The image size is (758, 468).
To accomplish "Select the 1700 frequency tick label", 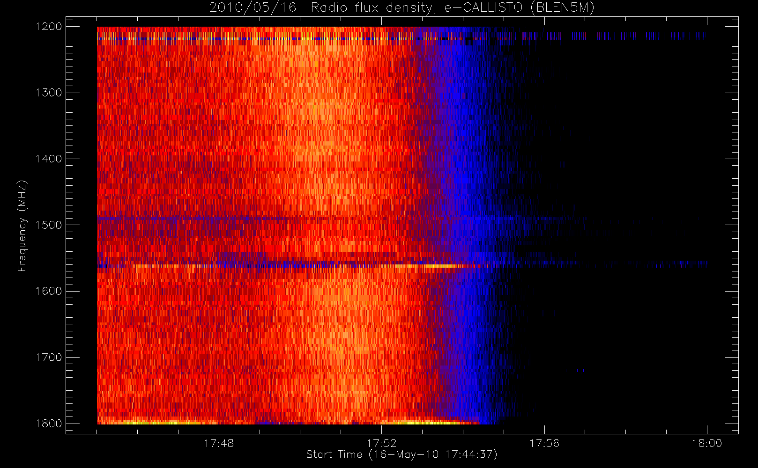I will tap(49, 357).
